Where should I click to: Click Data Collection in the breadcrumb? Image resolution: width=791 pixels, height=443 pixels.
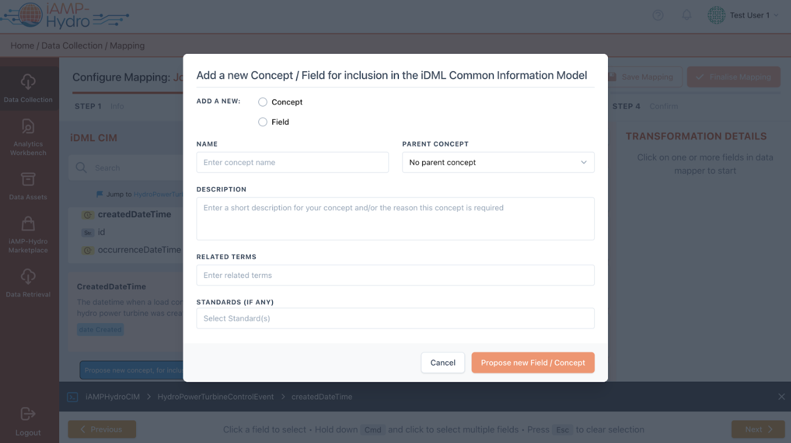point(72,46)
